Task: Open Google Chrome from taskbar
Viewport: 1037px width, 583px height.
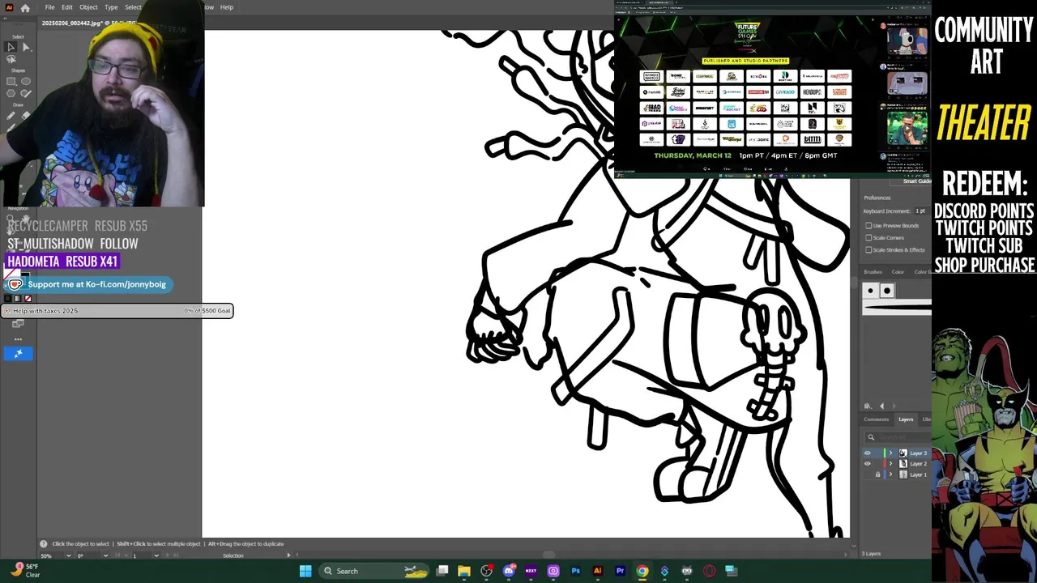Action: coord(642,571)
